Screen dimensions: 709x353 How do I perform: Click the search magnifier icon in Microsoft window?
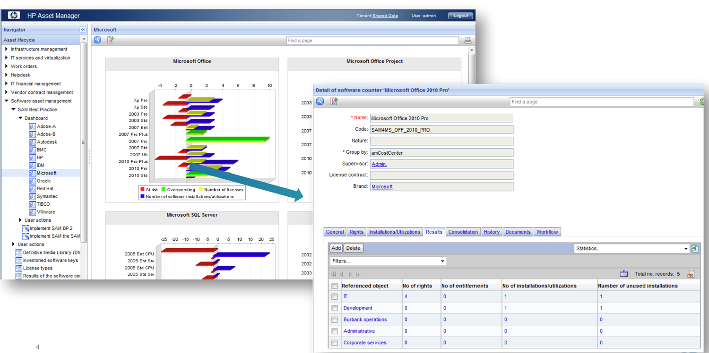coord(97,40)
